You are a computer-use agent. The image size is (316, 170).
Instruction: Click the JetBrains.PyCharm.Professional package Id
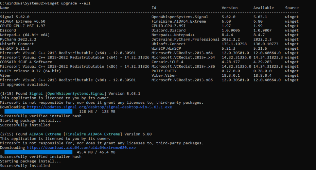pos(185,39)
